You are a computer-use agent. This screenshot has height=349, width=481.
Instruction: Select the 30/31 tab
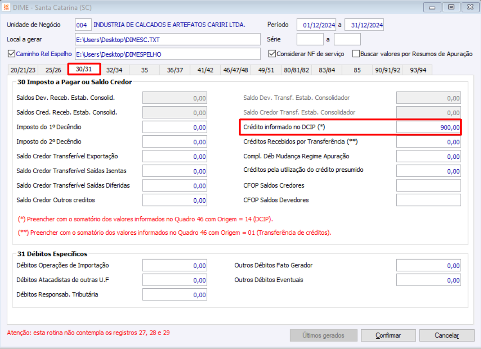click(84, 69)
